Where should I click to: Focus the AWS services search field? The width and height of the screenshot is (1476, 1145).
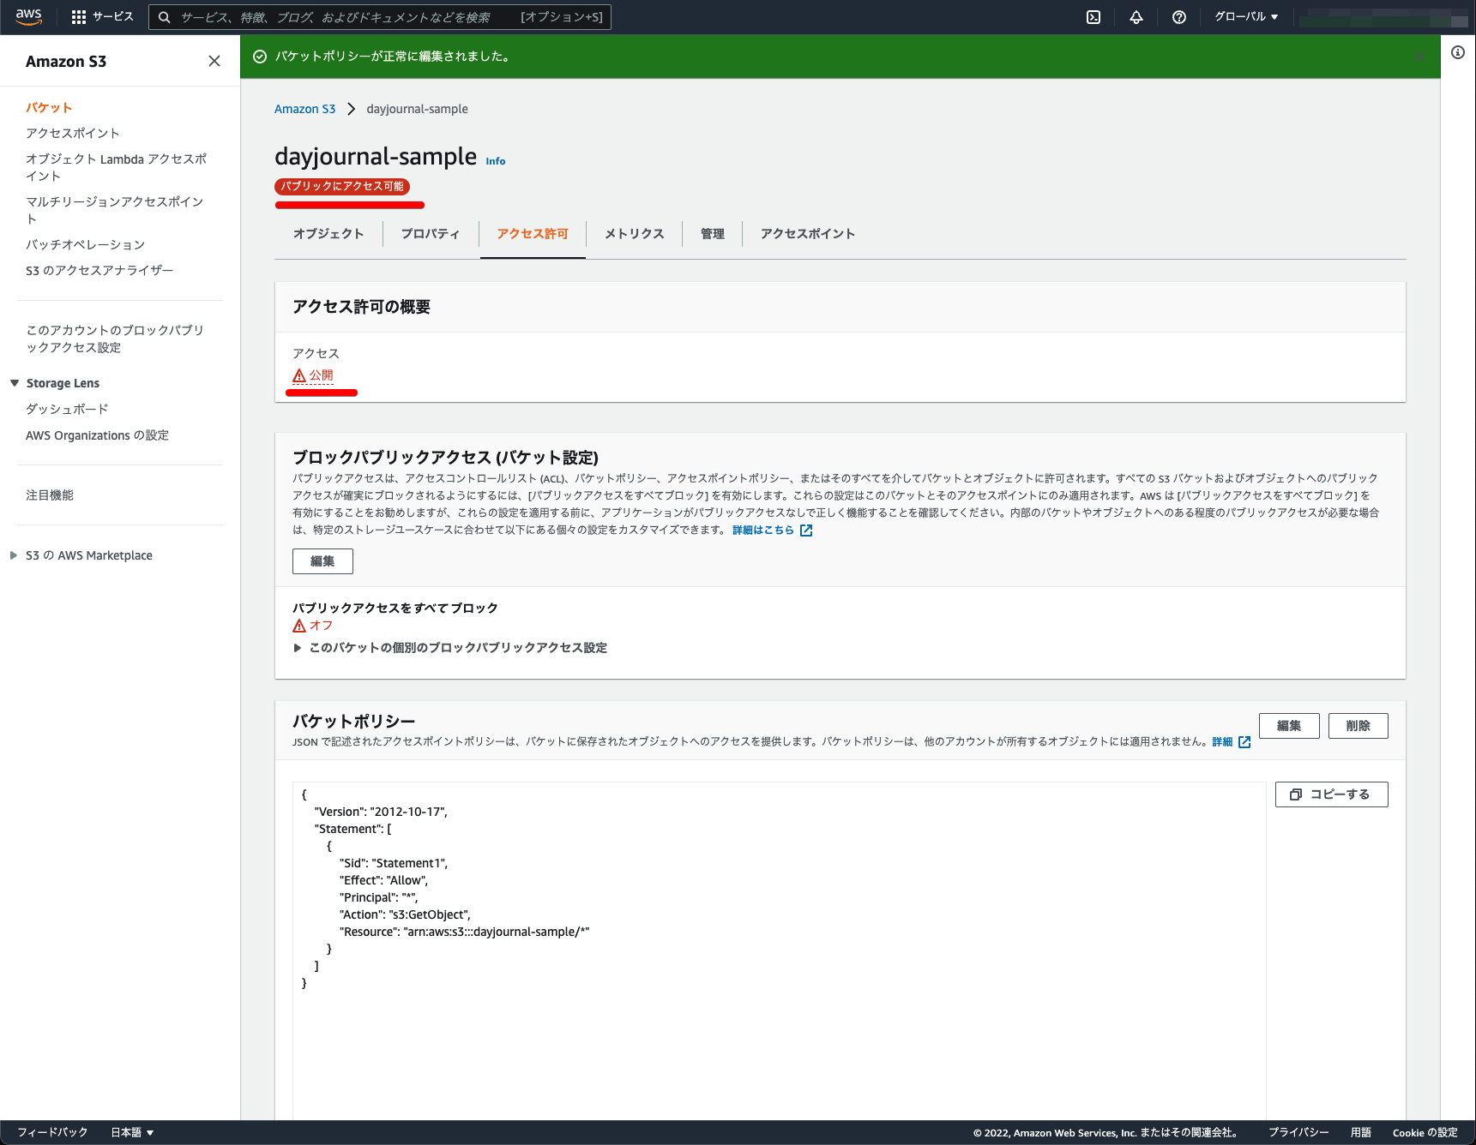pos(380,17)
